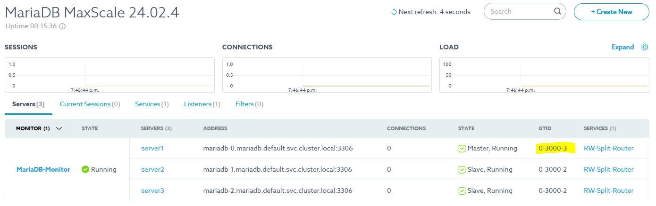This screenshot has width=656, height=206.
Task: Expand the dashboard graphs
Action: [x=622, y=47]
